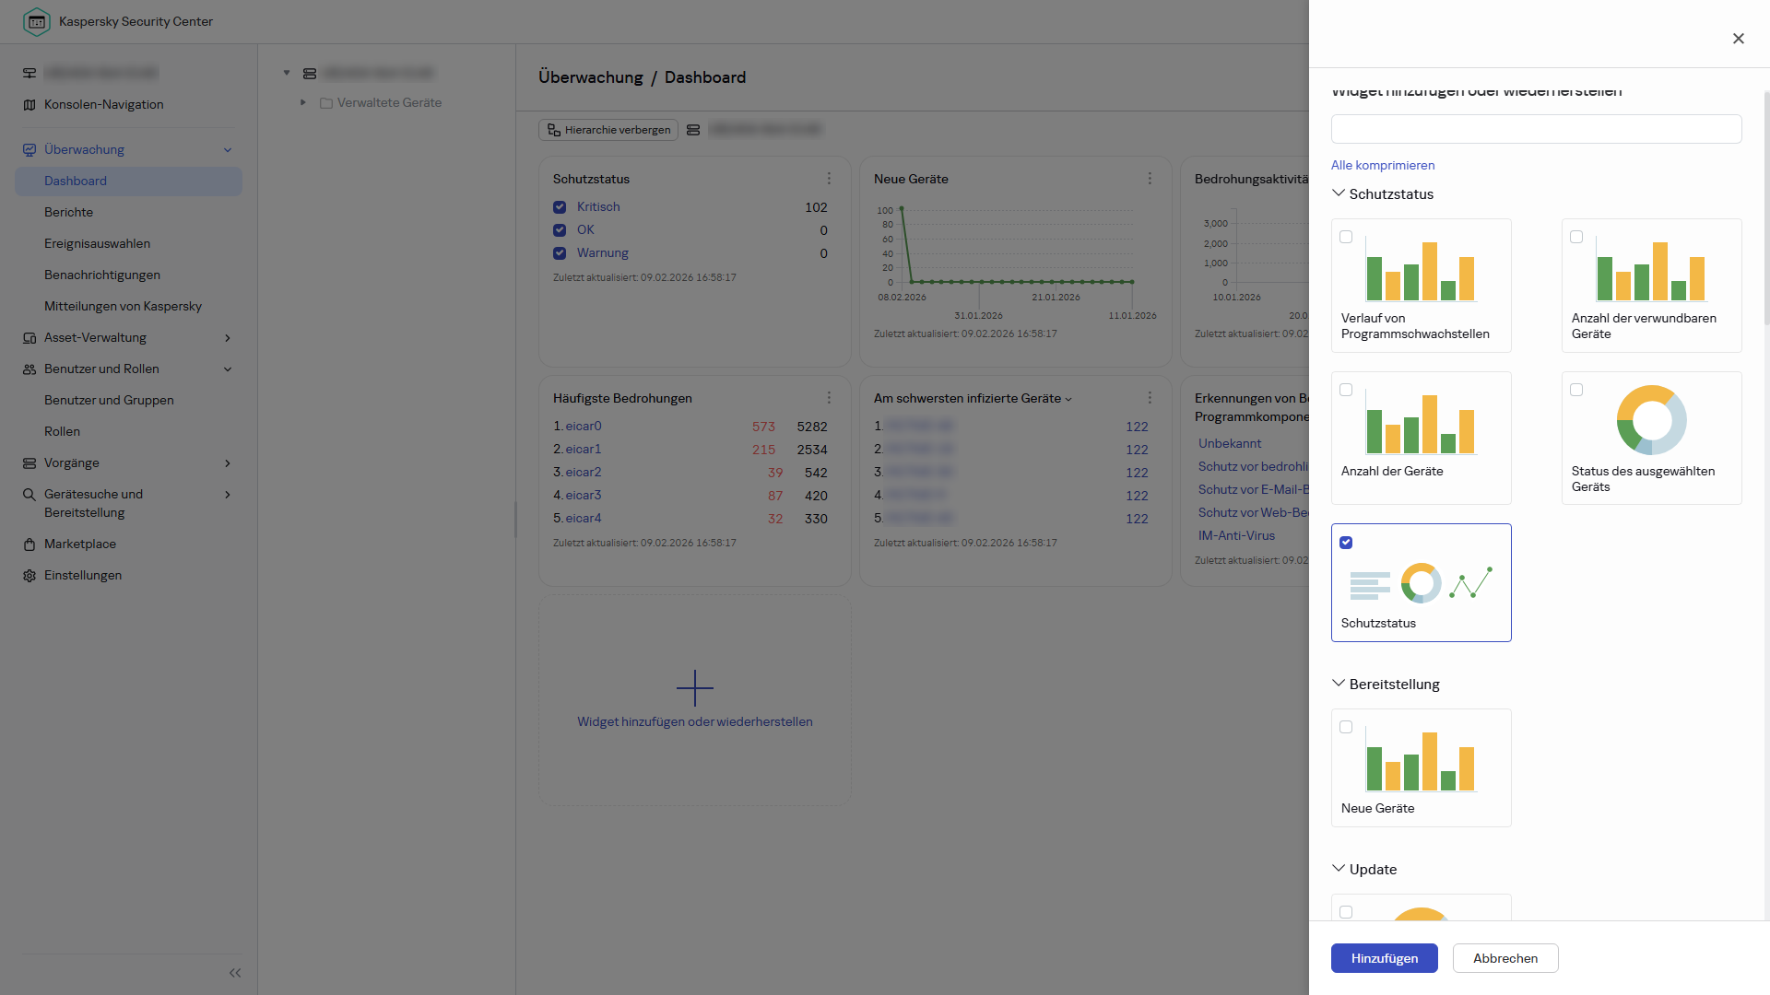The height and width of the screenshot is (995, 1770).
Task: Click the Einstellungen gear icon
Action: point(29,576)
